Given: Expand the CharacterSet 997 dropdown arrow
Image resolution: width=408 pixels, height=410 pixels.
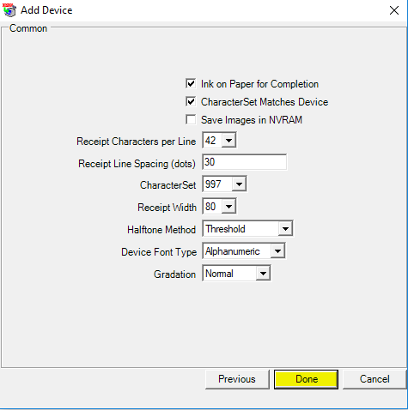Looking at the screenshot, I should click(239, 184).
